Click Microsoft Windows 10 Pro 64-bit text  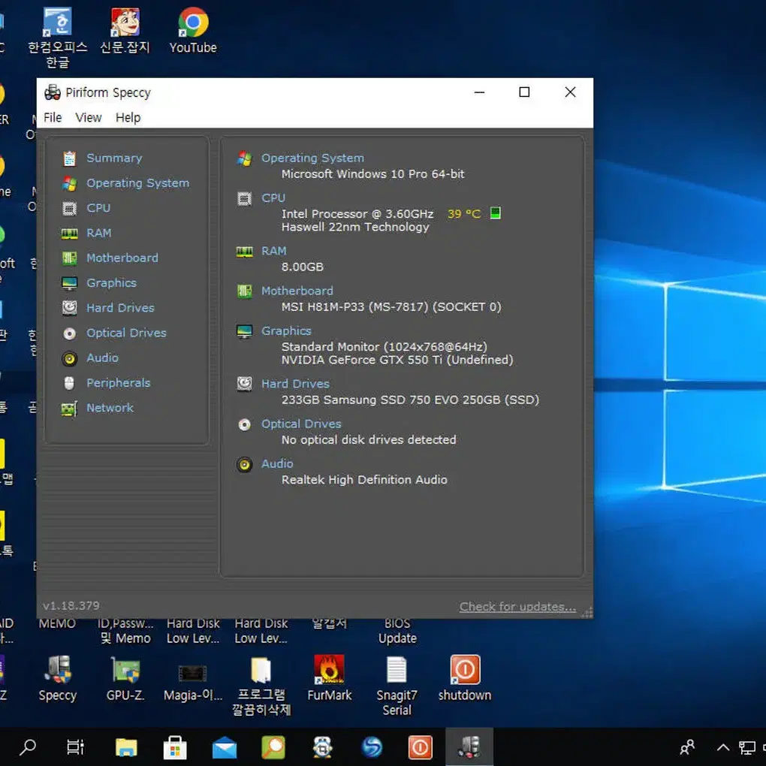(x=372, y=174)
